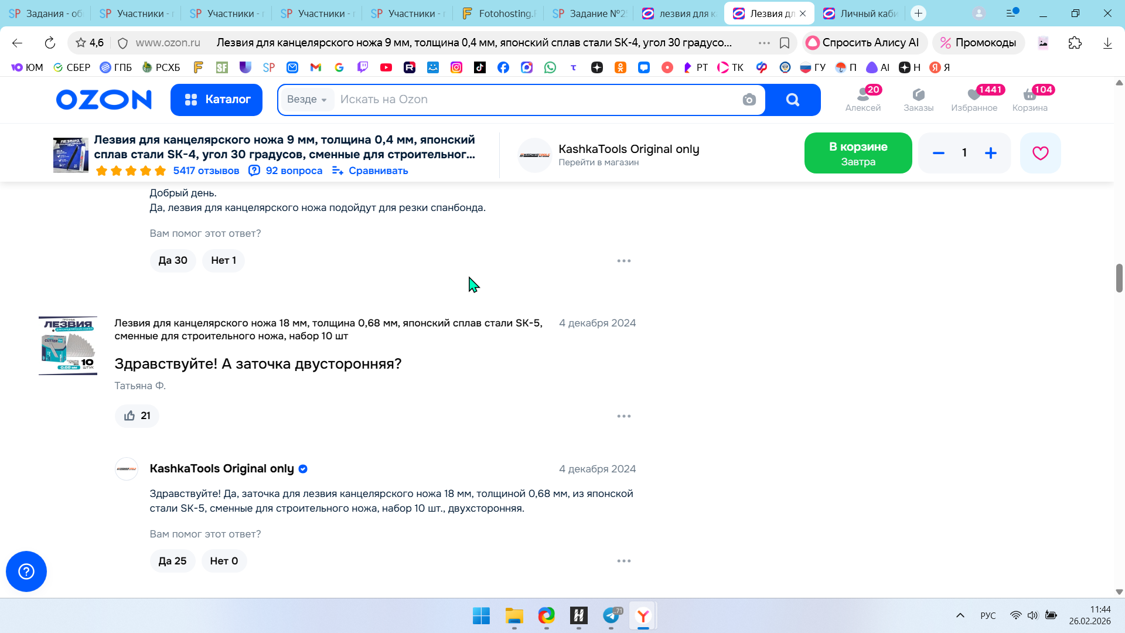Open Избранное favorites in header
Viewport: 1125px width, 633px height.
click(974, 98)
